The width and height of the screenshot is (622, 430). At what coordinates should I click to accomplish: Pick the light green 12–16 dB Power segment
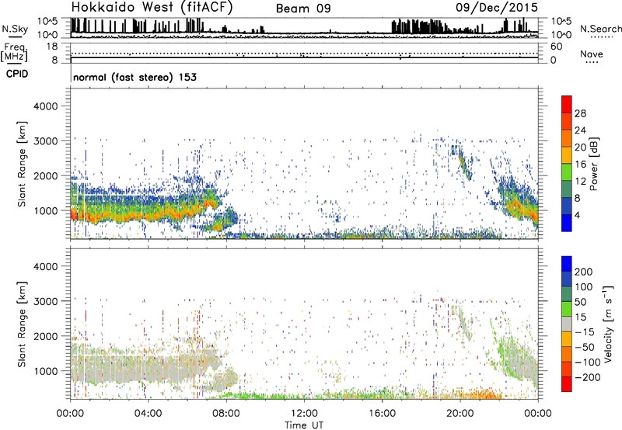click(x=567, y=172)
